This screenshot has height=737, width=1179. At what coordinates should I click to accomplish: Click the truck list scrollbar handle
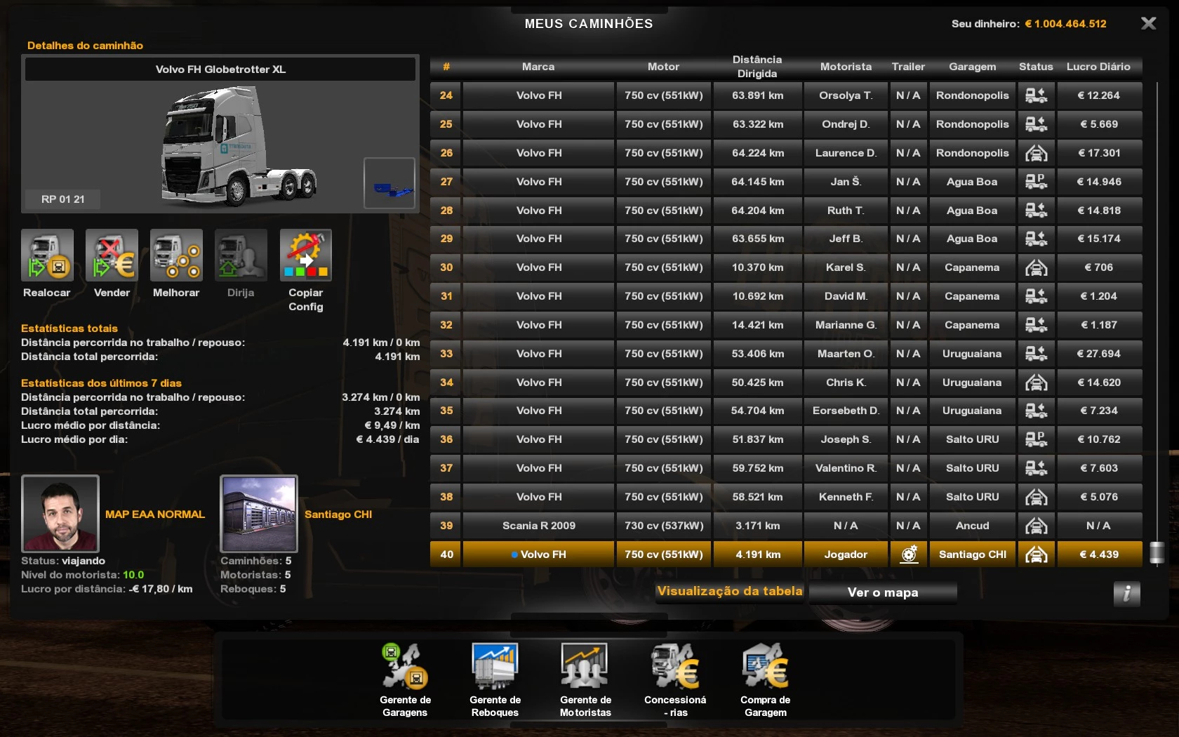[1157, 553]
